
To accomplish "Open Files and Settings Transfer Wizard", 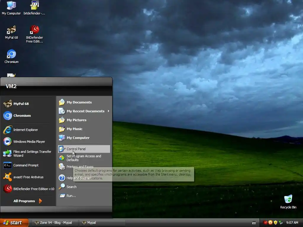I will point(28,153).
